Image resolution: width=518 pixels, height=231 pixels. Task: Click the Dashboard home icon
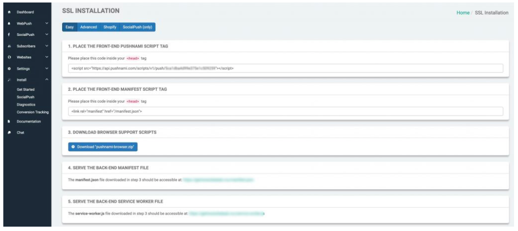[9, 12]
